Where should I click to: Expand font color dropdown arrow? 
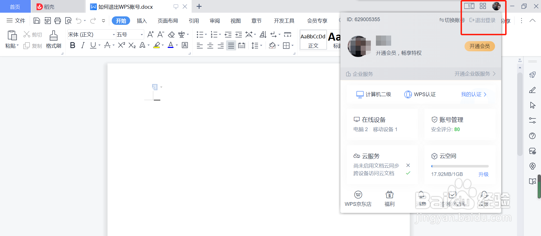pyautogui.click(x=177, y=45)
